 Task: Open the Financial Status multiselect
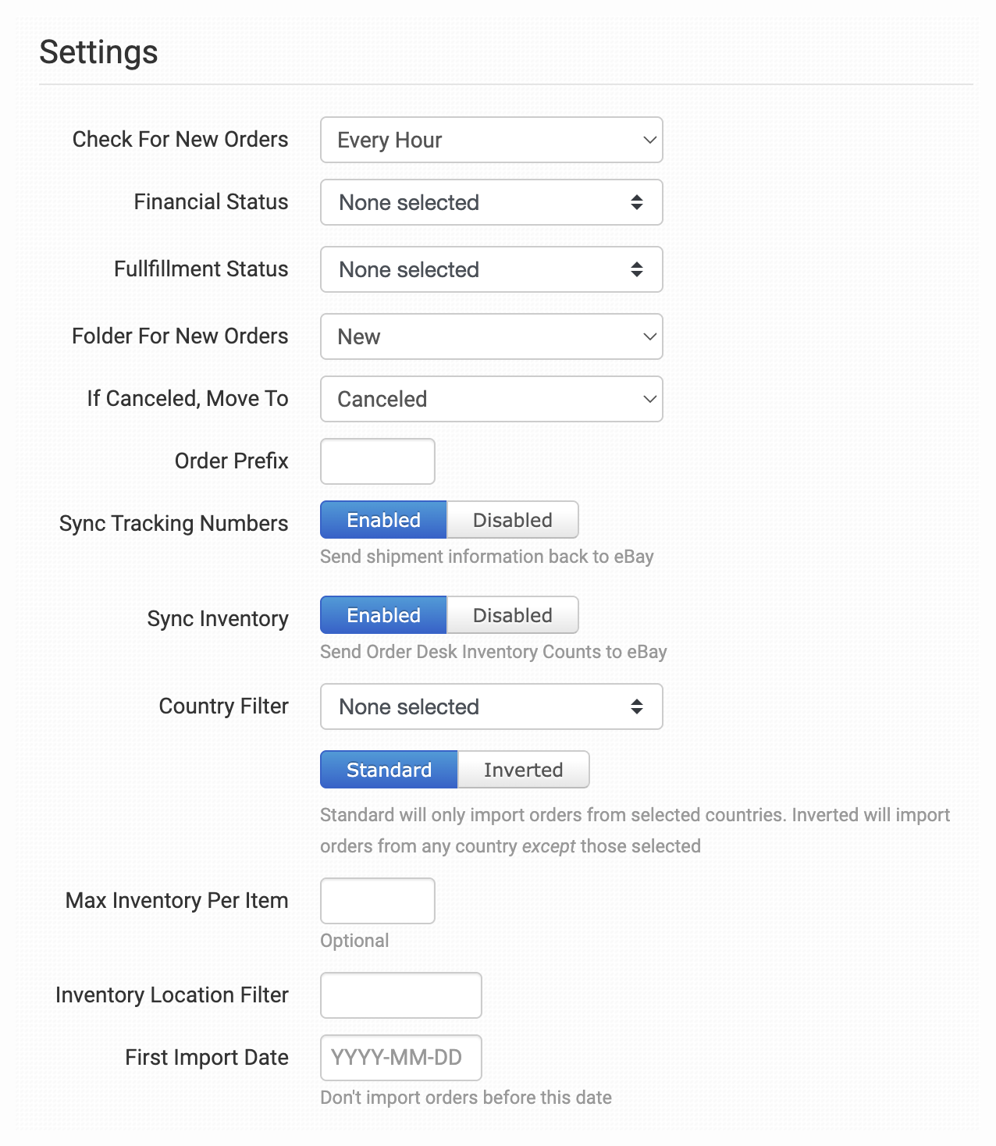[492, 202]
